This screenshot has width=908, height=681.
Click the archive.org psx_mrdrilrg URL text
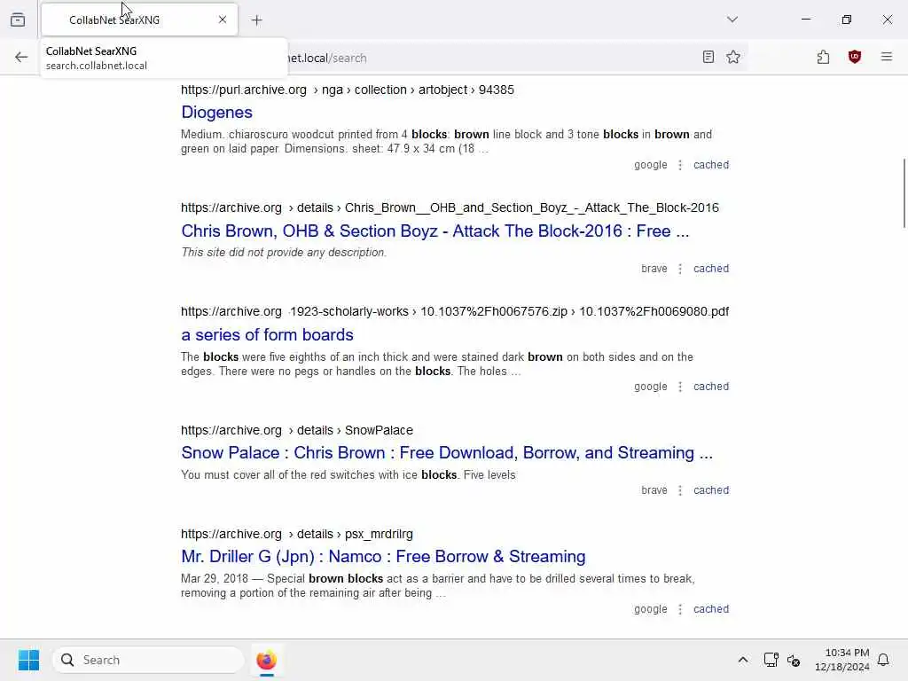296,534
